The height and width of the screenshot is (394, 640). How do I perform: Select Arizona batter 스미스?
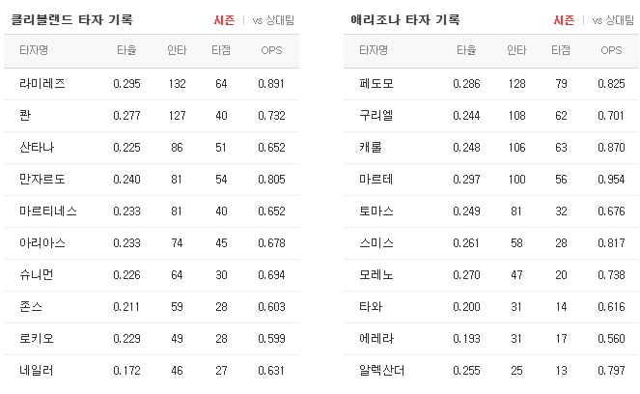[376, 243]
